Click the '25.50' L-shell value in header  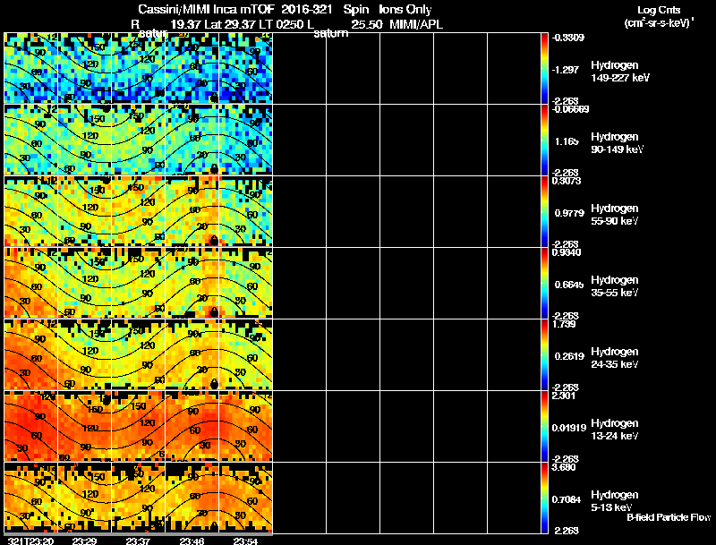tap(367, 24)
